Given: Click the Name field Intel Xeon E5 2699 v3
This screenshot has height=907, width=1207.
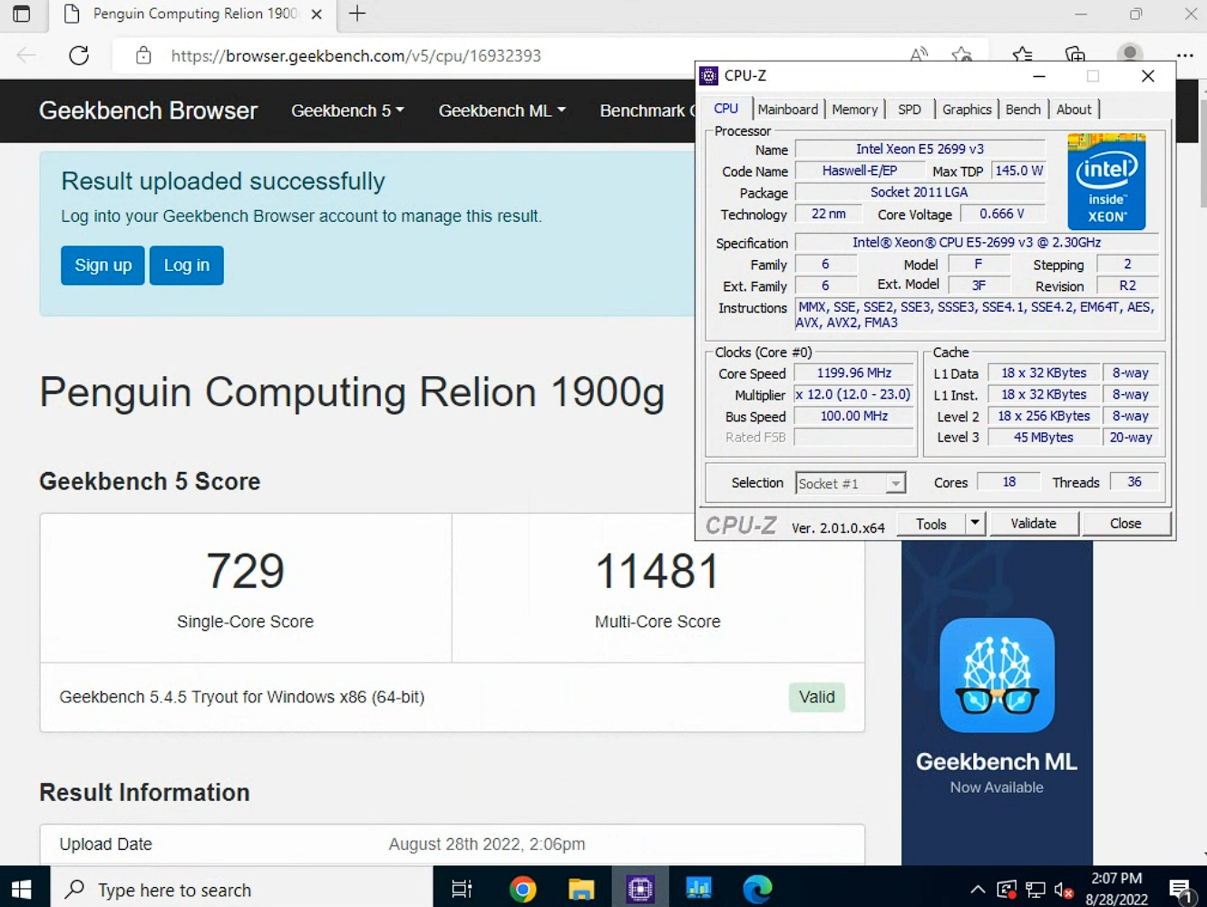Looking at the screenshot, I should tap(920, 149).
